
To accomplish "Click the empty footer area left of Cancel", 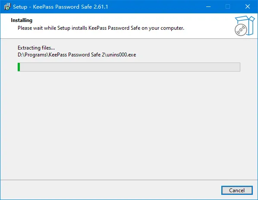I will tap(110, 190).
